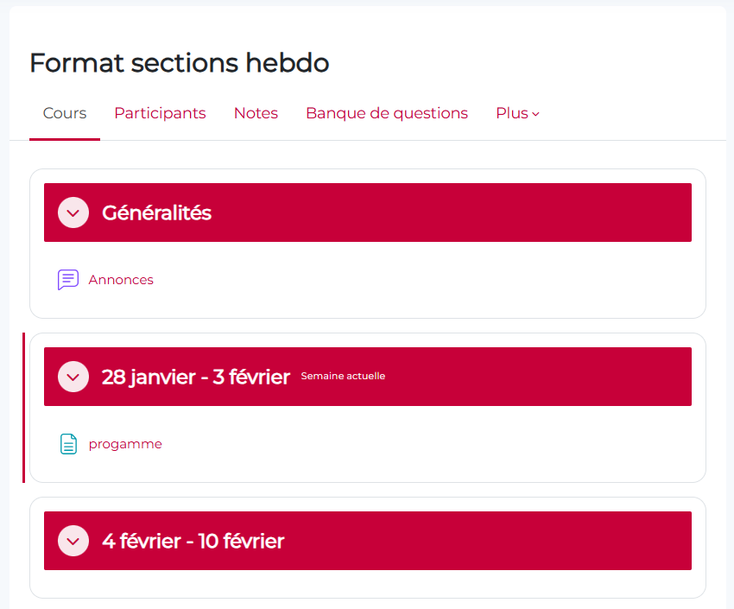
Task: Collapse the 4 février - 10 février section
Action: click(x=73, y=541)
